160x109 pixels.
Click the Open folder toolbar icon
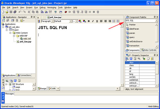(7, 12)
